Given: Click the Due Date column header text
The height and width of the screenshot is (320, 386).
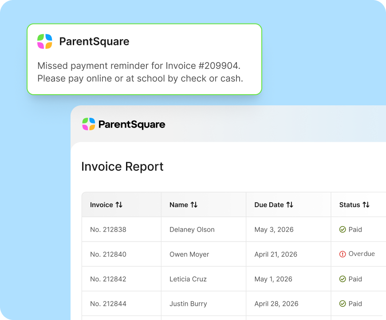Looking at the screenshot, I should pyautogui.click(x=269, y=204).
